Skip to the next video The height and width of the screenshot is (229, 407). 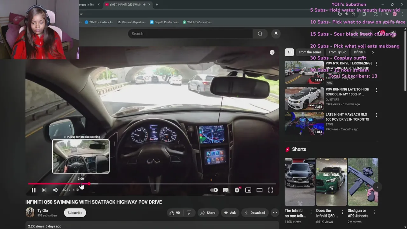[x=44, y=190]
